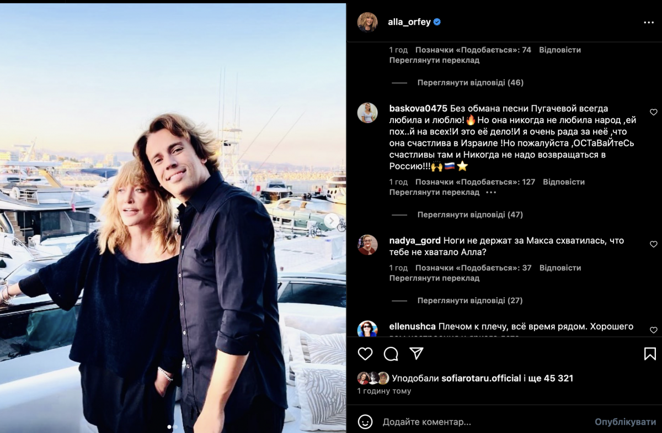Like baskova0475's comment

654,112
